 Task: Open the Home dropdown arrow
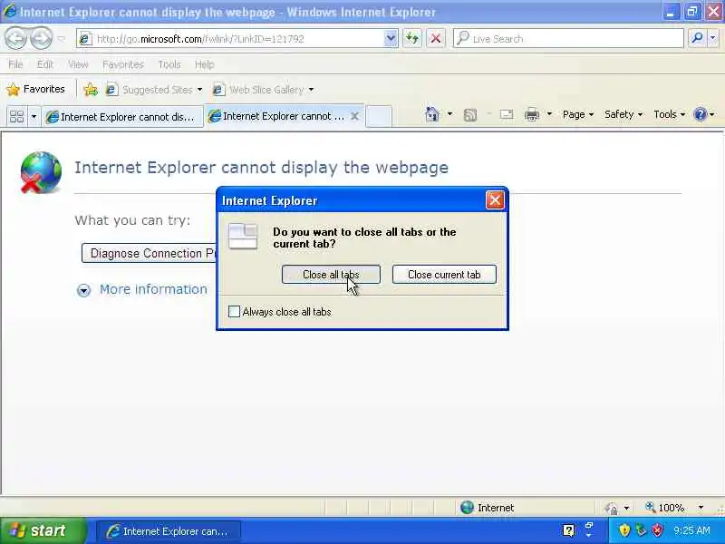[449, 114]
